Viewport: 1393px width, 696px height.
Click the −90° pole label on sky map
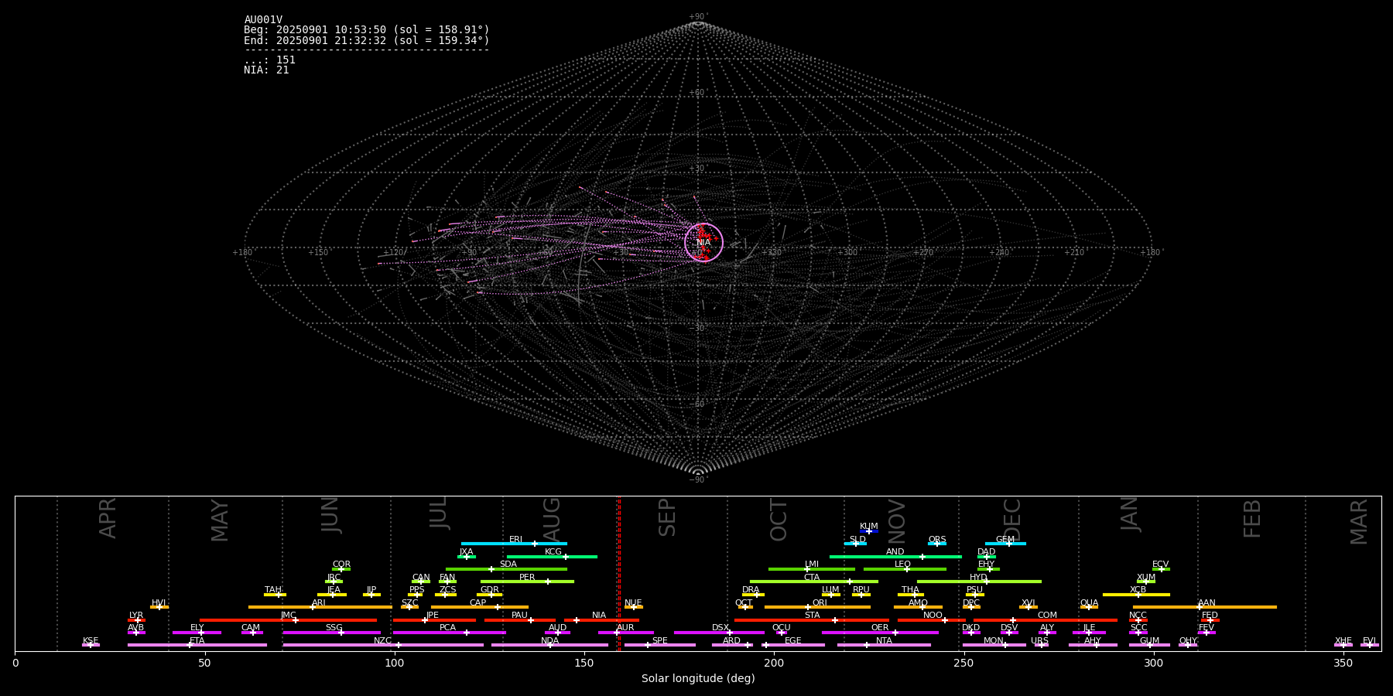click(x=698, y=480)
